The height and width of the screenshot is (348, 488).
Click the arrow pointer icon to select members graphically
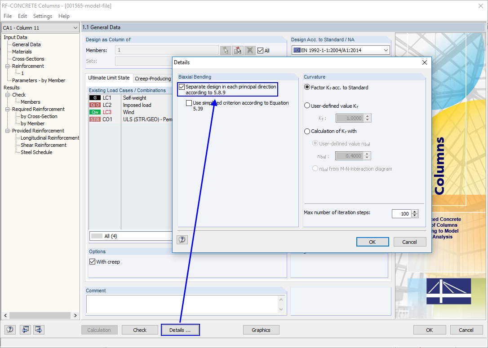pos(226,50)
